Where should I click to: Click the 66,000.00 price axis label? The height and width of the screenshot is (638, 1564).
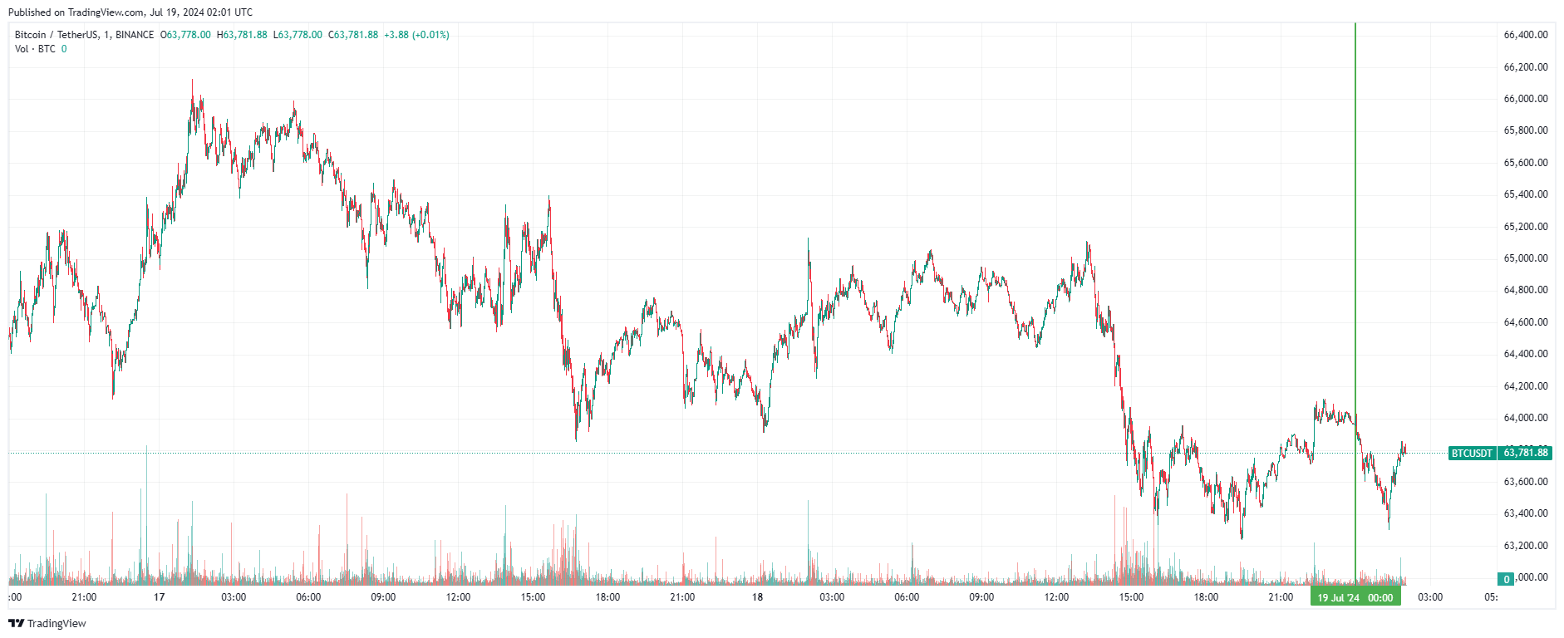[1526, 99]
